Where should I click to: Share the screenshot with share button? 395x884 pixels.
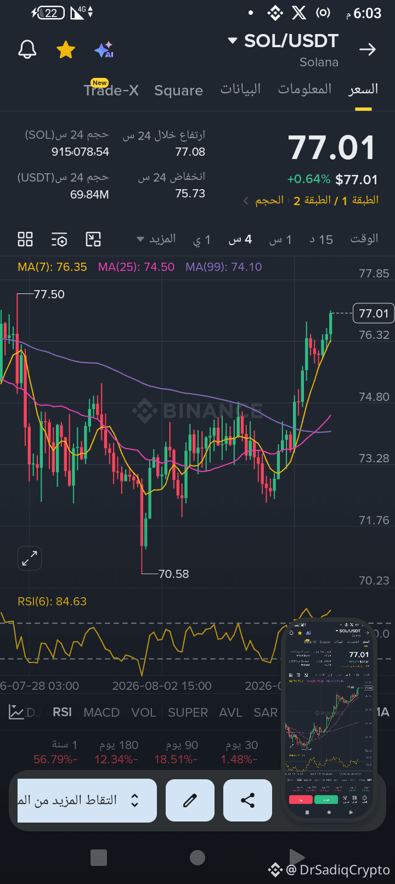click(x=247, y=801)
